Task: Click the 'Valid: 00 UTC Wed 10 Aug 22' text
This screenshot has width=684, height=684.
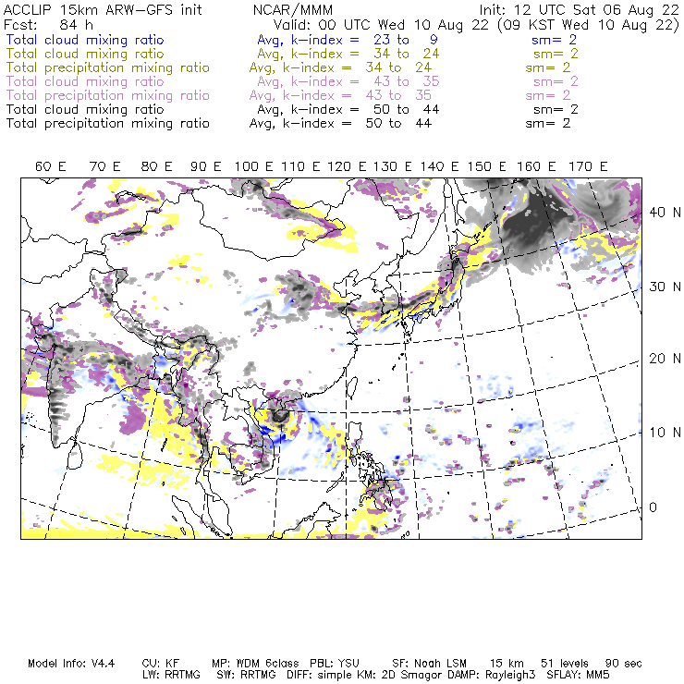Action: click(x=381, y=24)
